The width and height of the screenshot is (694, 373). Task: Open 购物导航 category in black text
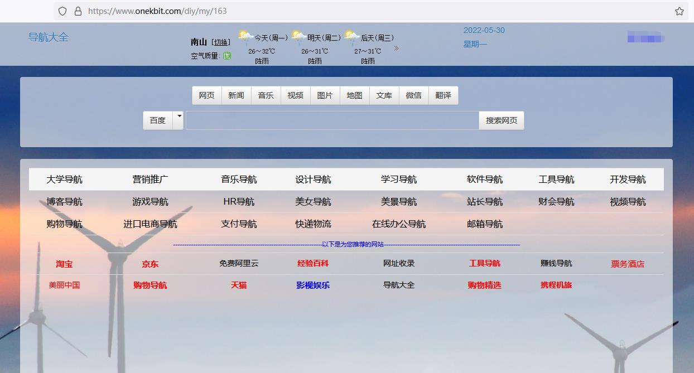(65, 224)
